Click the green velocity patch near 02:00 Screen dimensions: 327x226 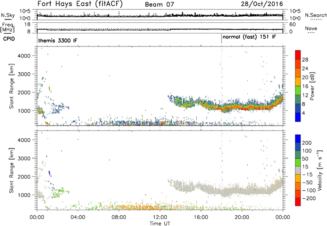click(58, 192)
